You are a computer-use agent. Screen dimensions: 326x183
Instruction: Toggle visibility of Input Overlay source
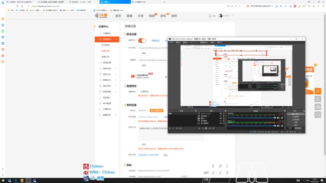(220, 114)
